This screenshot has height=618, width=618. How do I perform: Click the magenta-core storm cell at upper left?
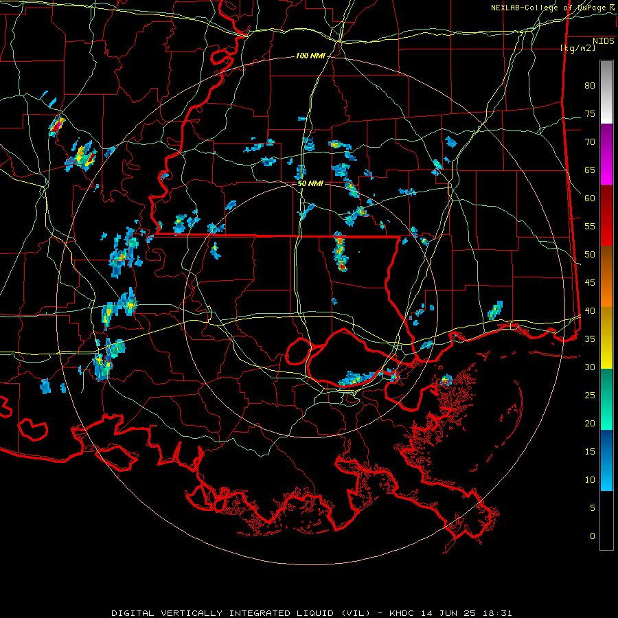[57, 126]
